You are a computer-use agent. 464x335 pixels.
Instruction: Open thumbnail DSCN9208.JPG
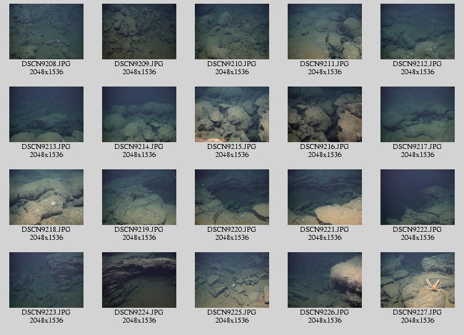pos(46,32)
